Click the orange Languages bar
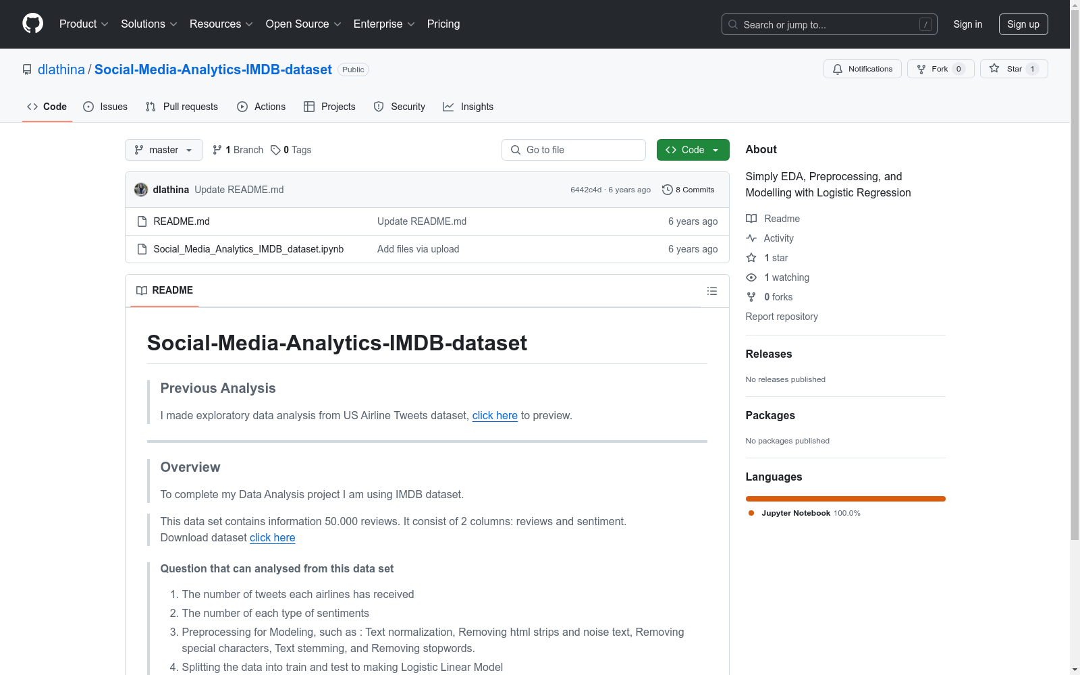Screen dimensions: 1080x675 click(x=846, y=499)
